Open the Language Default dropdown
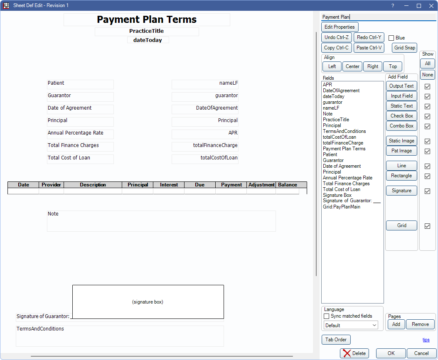This screenshot has height=360, width=438. pyautogui.click(x=351, y=325)
